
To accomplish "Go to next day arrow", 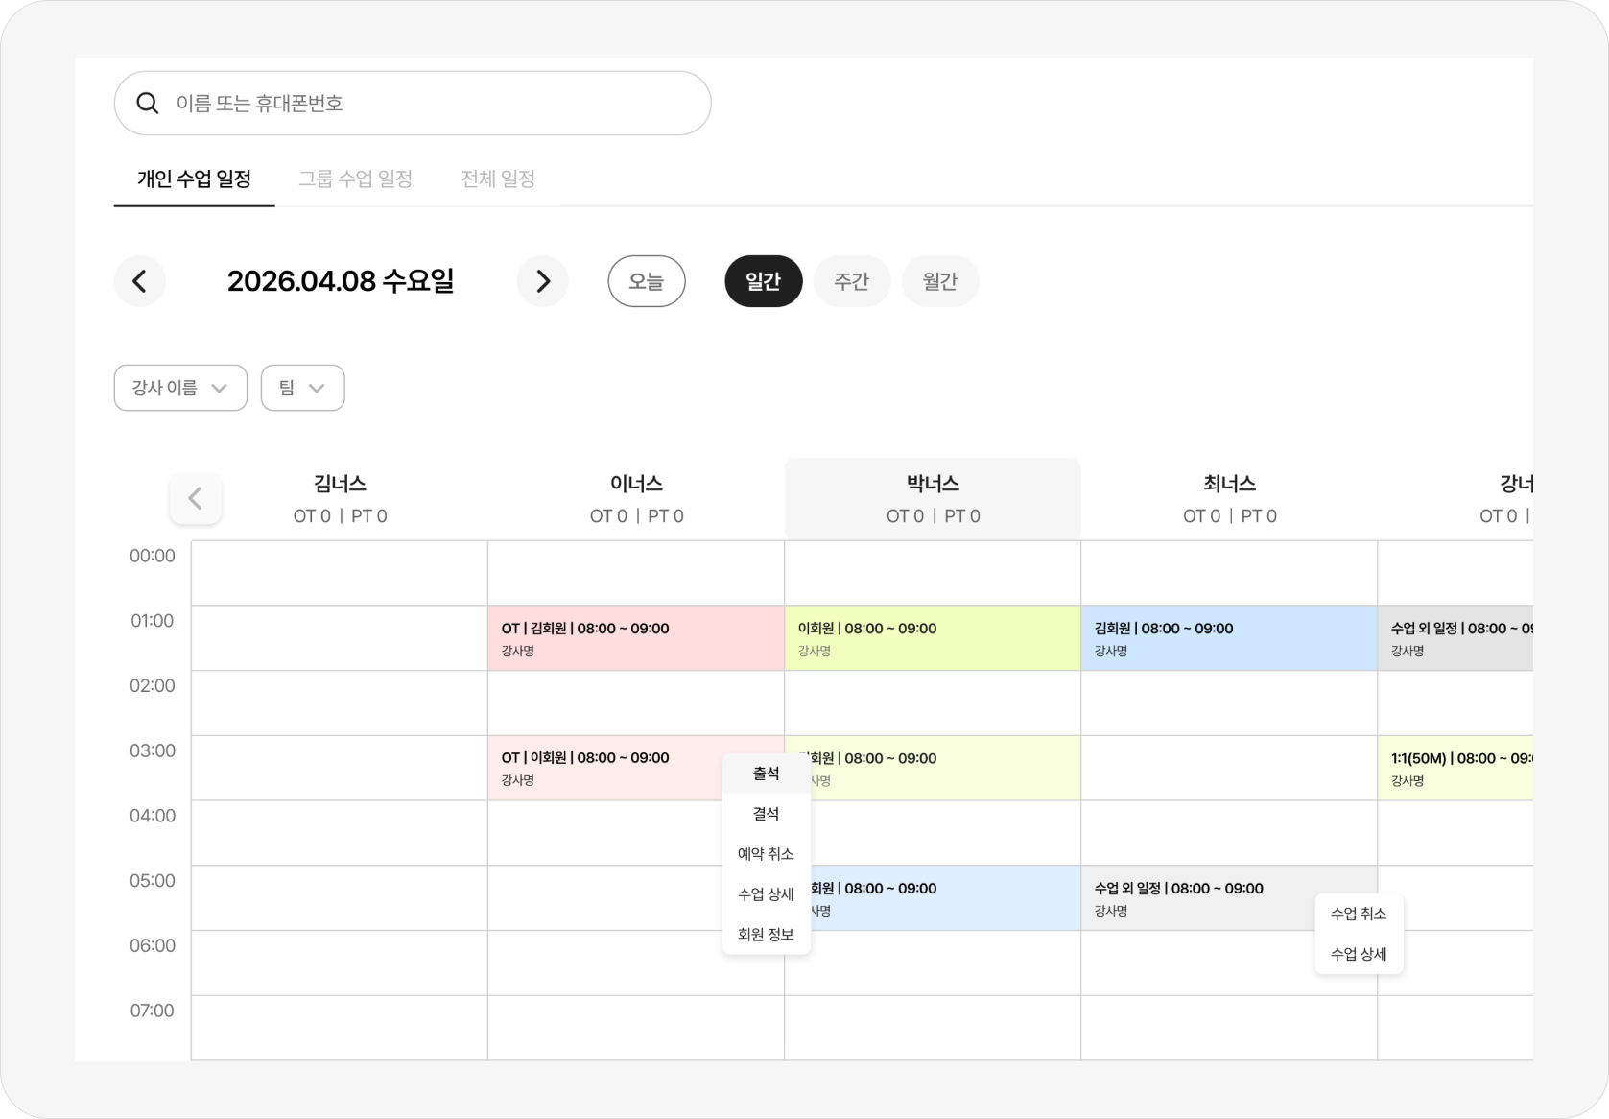I will tap(543, 281).
